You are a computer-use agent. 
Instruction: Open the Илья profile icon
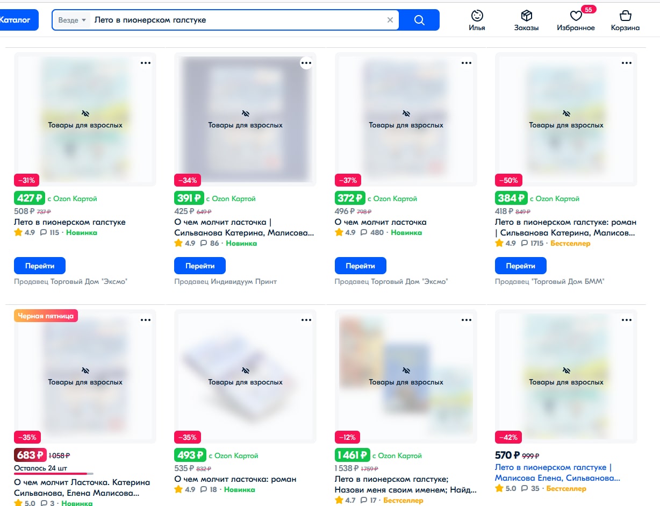477,20
